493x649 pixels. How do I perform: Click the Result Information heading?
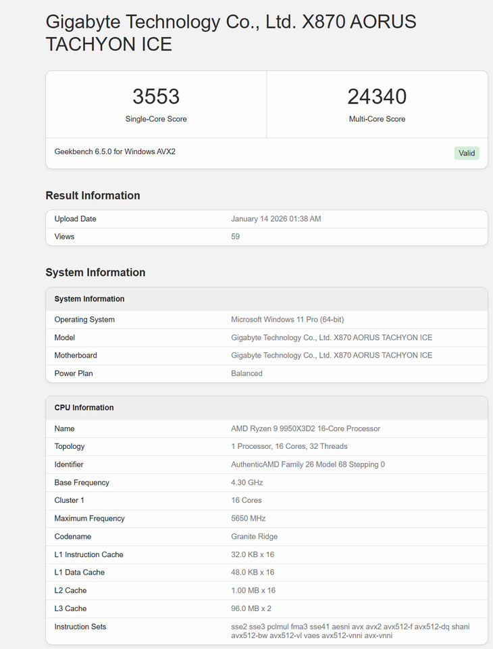(93, 195)
